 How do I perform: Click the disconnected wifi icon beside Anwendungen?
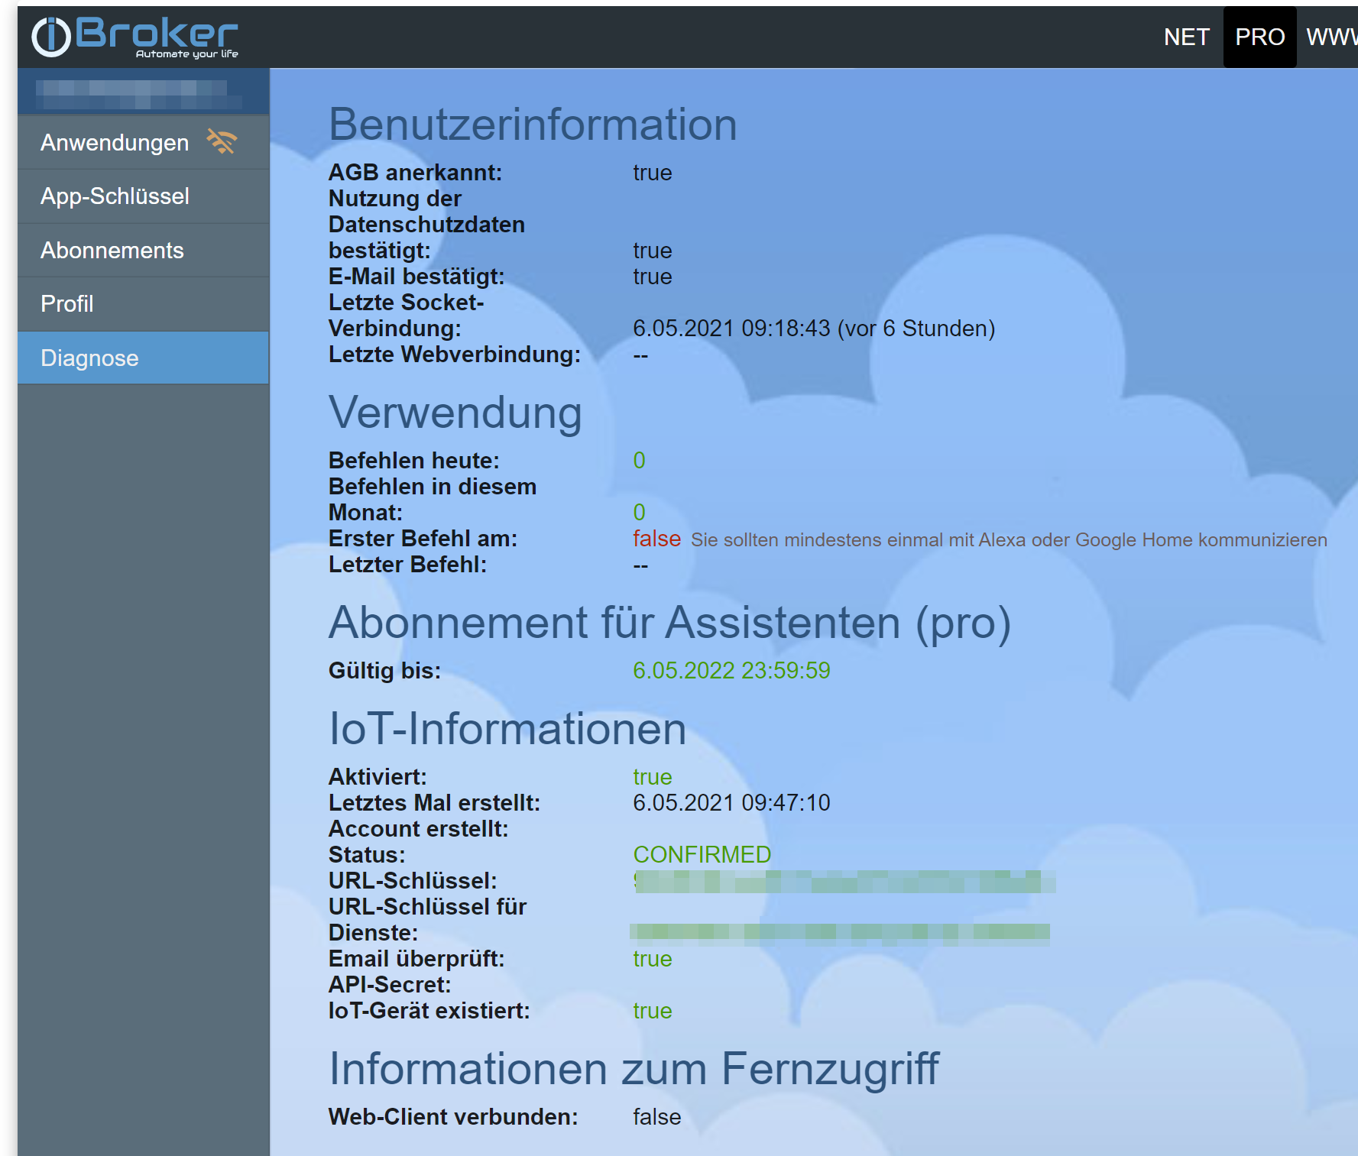click(x=222, y=142)
